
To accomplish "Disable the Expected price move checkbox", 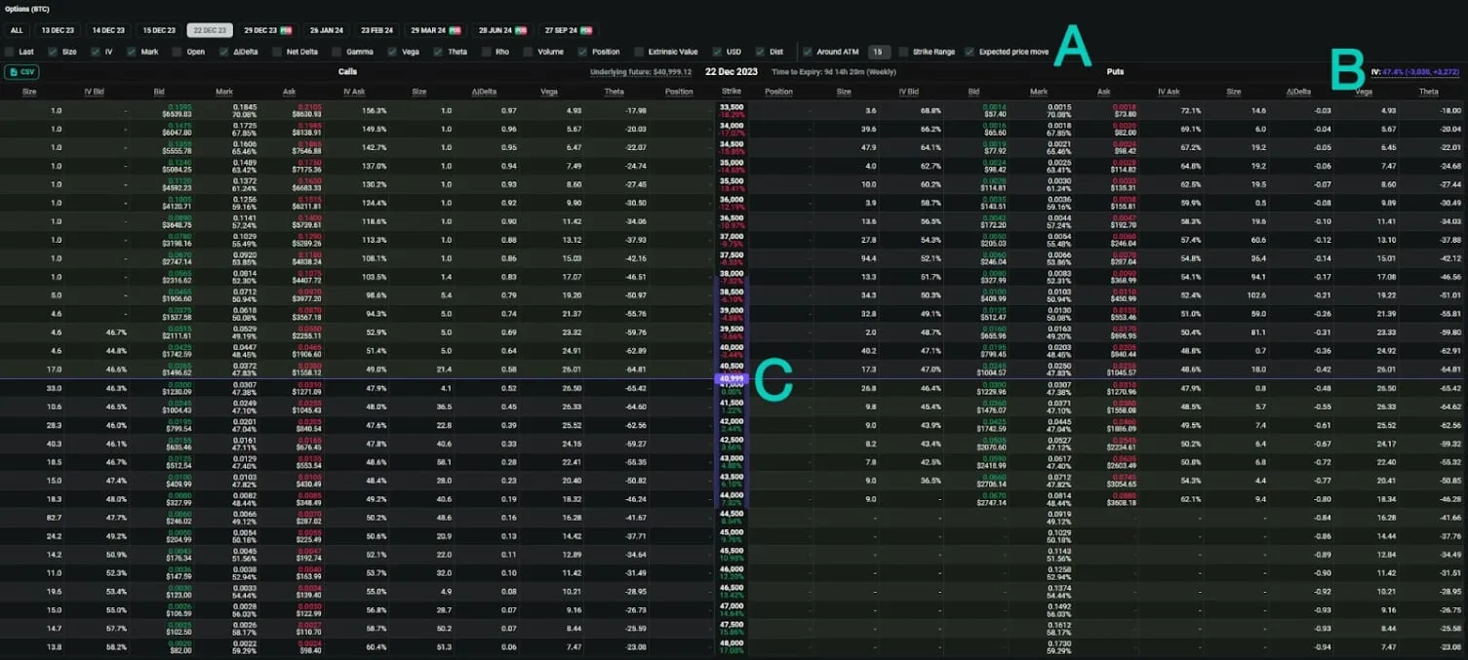I will coord(970,52).
